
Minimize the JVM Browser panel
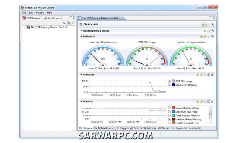(x=70, y=17)
